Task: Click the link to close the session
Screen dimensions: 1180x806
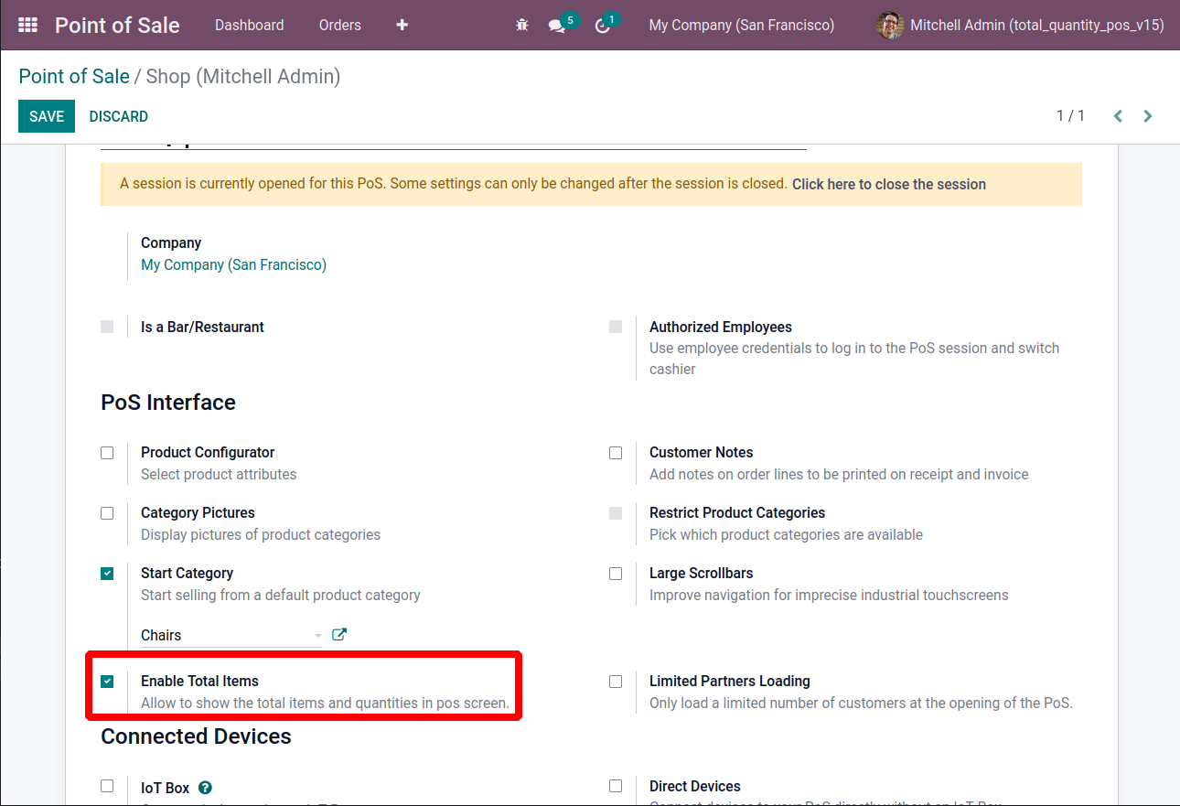Action: point(888,184)
